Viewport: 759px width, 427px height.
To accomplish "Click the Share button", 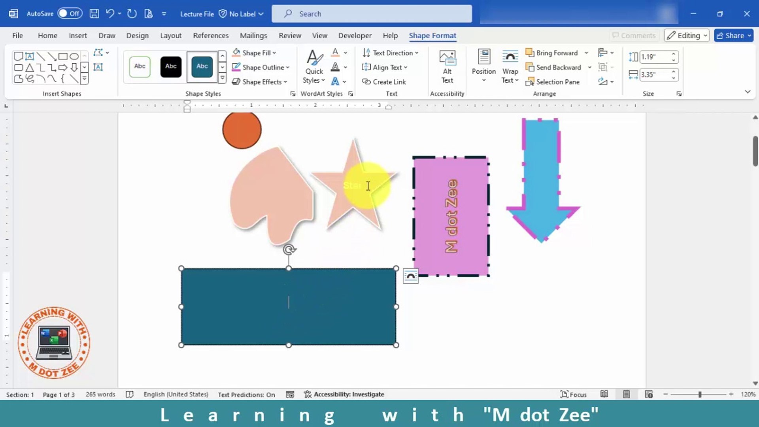I will [x=733, y=35].
